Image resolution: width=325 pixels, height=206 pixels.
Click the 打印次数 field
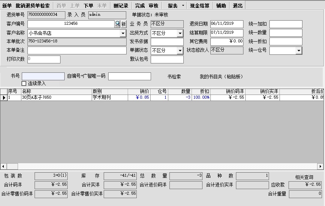pyautogui.click(x=44, y=59)
